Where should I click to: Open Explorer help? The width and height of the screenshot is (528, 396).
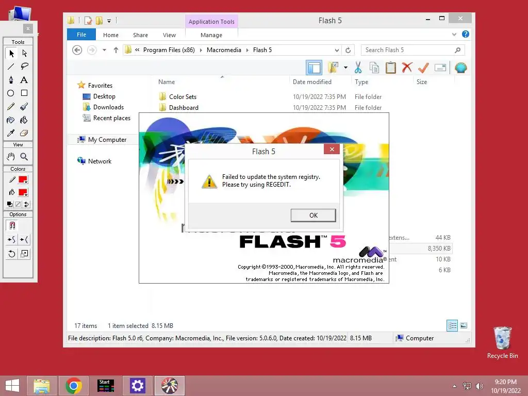coord(466,34)
